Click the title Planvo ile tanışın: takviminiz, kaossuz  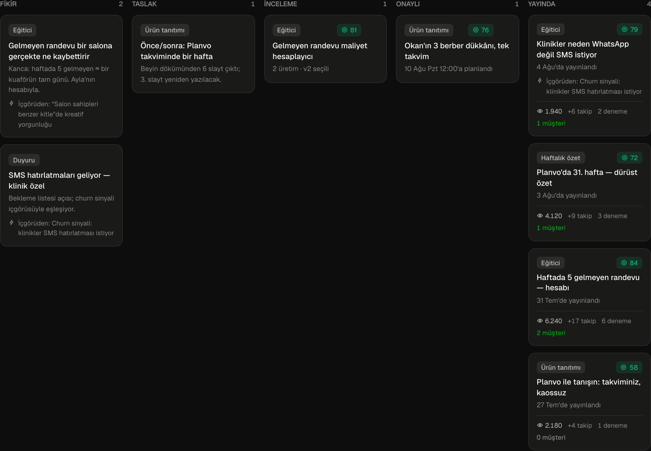(589, 387)
